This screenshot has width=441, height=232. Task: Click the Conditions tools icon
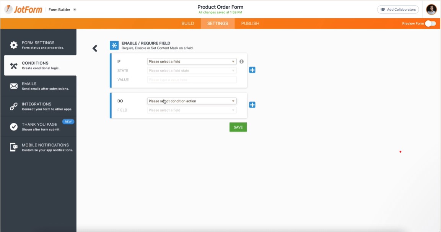tap(13, 65)
